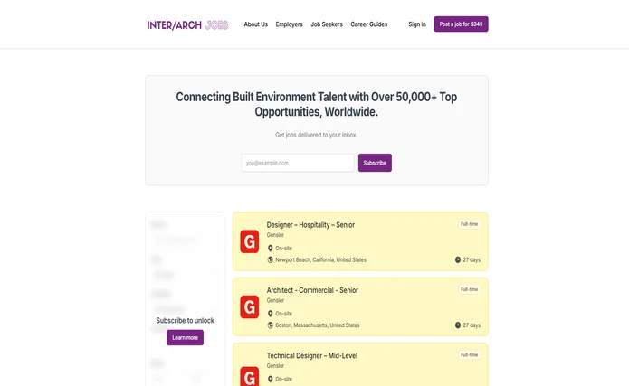Click Gensler company name under Technical Designer
This screenshot has width=629, height=386.
tap(275, 365)
